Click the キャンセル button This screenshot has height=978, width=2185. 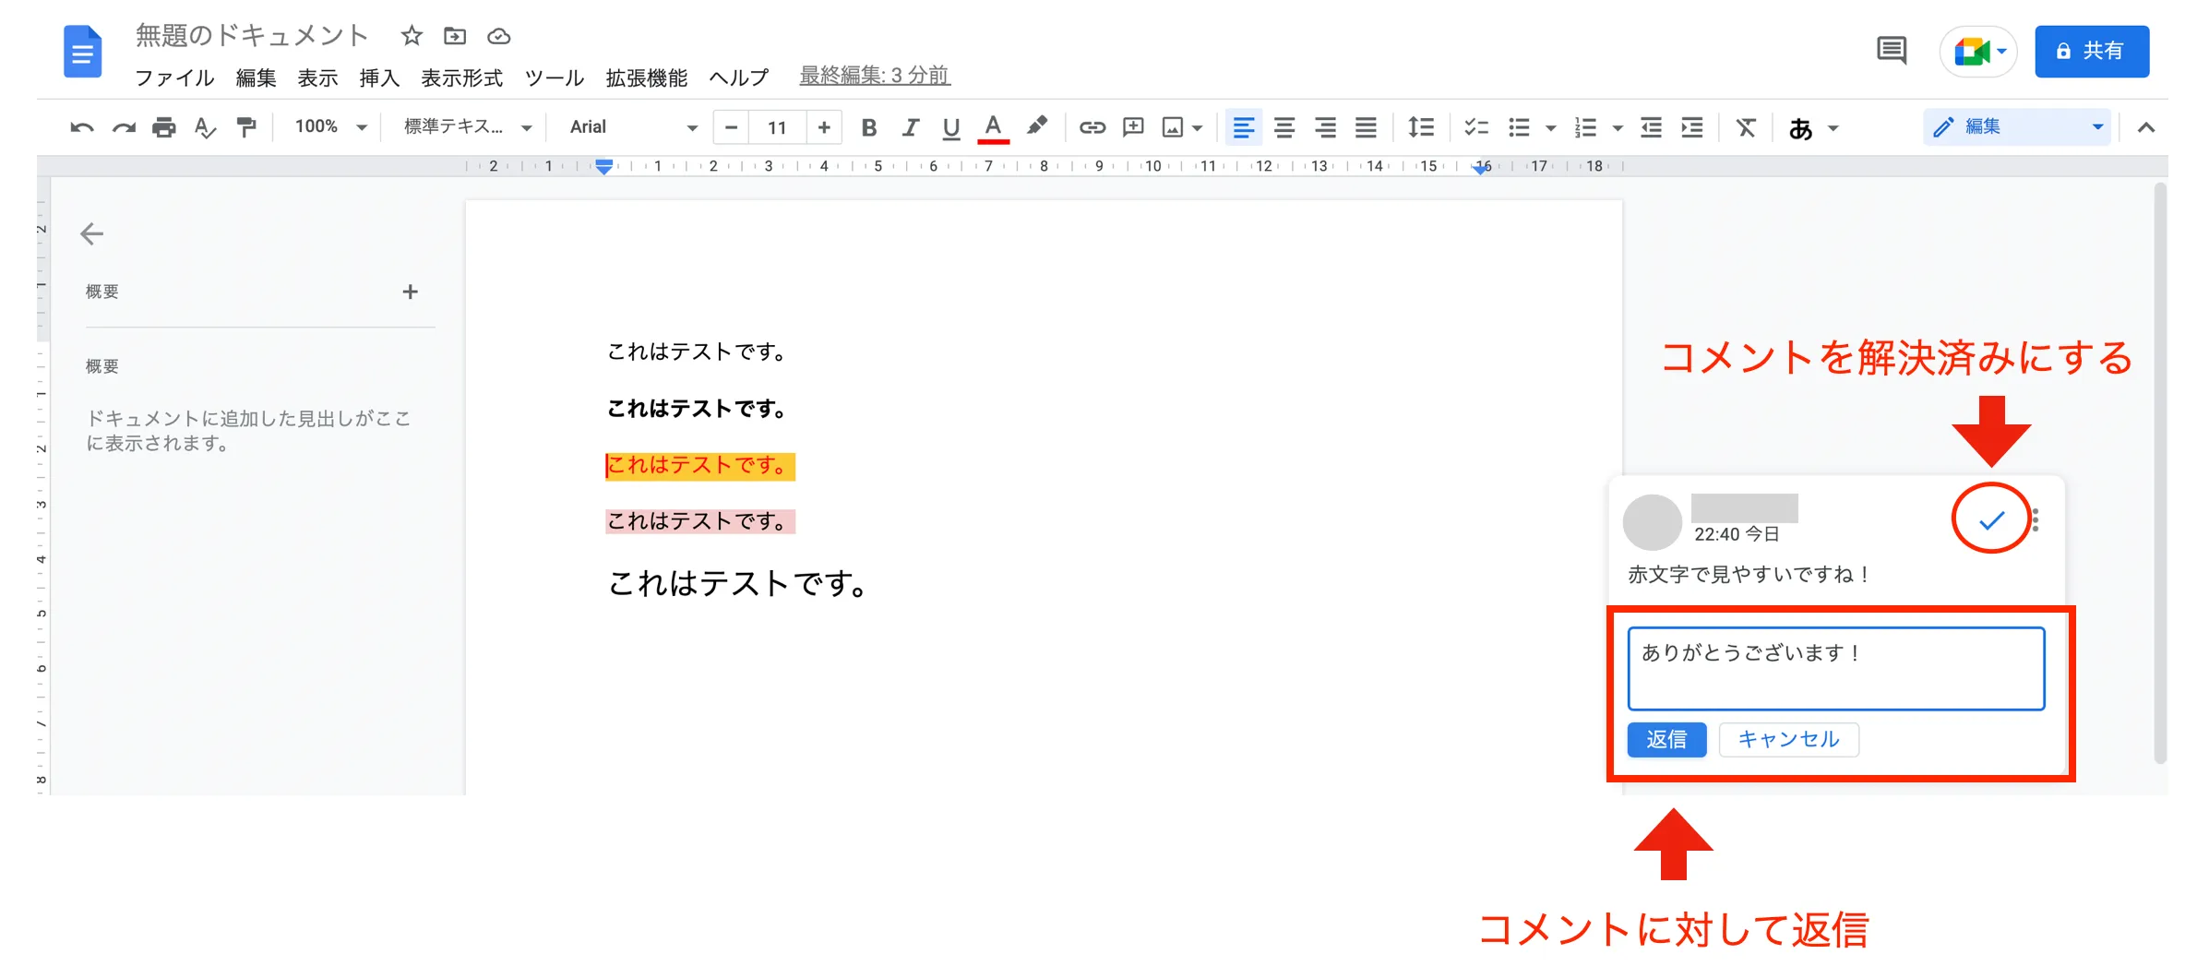click(1788, 739)
